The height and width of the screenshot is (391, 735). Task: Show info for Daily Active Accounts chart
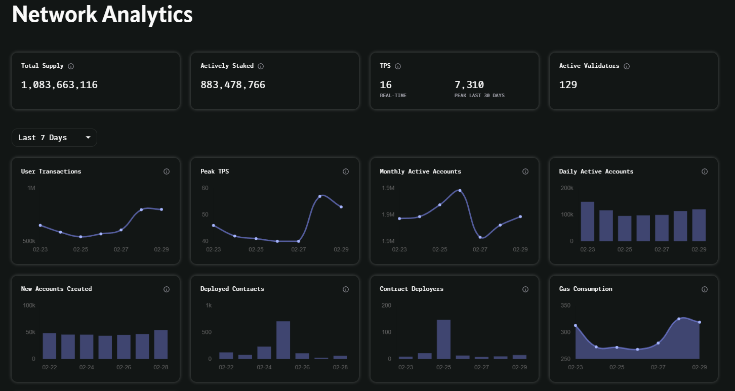click(x=705, y=171)
